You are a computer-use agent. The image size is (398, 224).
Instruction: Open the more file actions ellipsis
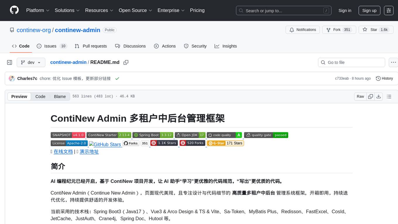[x=393, y=62]
